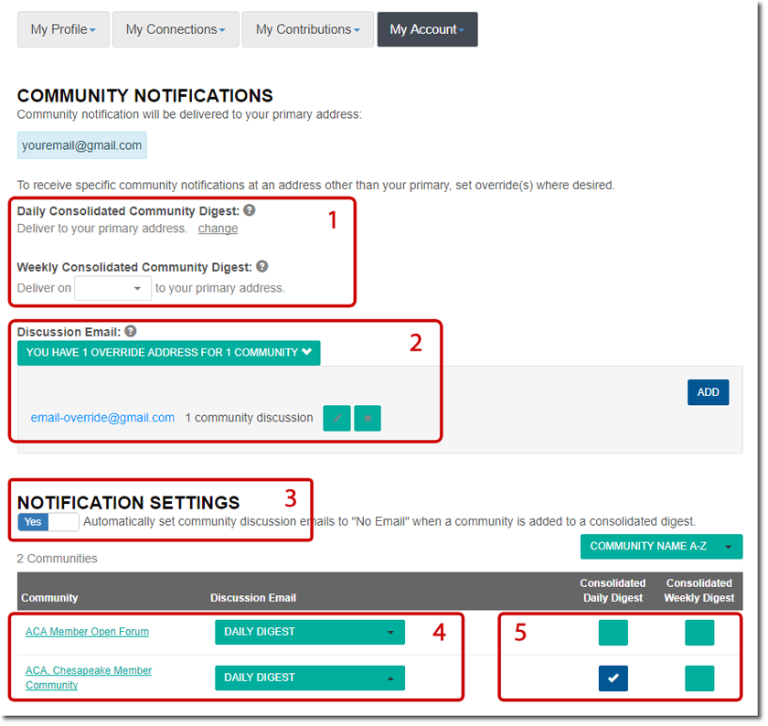Click help icon beside Weekly Consolidated Community Digest

pos(262,267)
